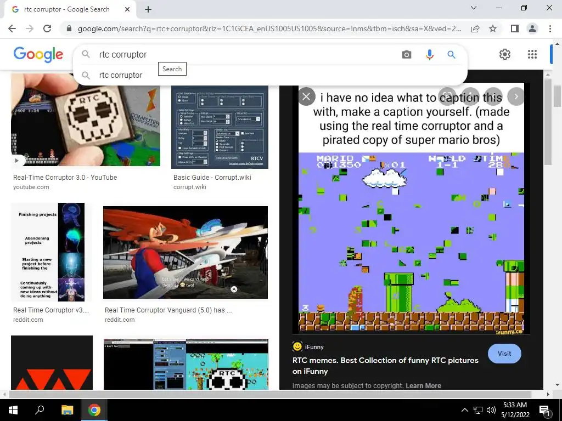Open Google quick settings gear
Image resolution: width=562 pixels, height=421 pixels.
coord(505,54)
